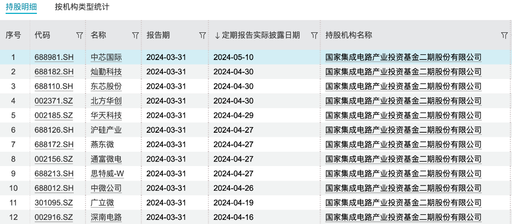512x224 pixels.
Task: Open stock code 002156.SZ
Action: pyautogui.click(x=54, y=159)
